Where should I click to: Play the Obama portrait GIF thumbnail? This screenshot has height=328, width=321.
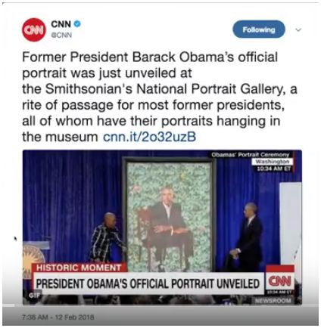pyautogui.click(x=162, y=227)
